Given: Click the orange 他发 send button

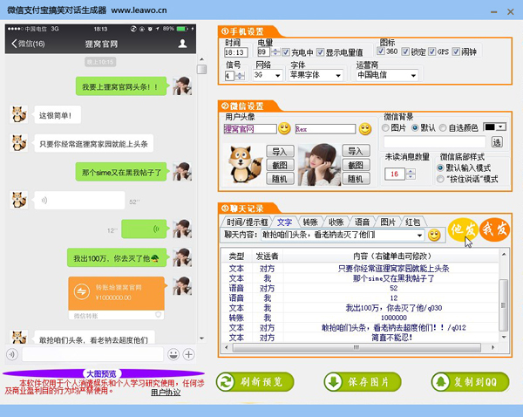Looking at the screenshot, I should pyautogui.click(x=463, y=229).
